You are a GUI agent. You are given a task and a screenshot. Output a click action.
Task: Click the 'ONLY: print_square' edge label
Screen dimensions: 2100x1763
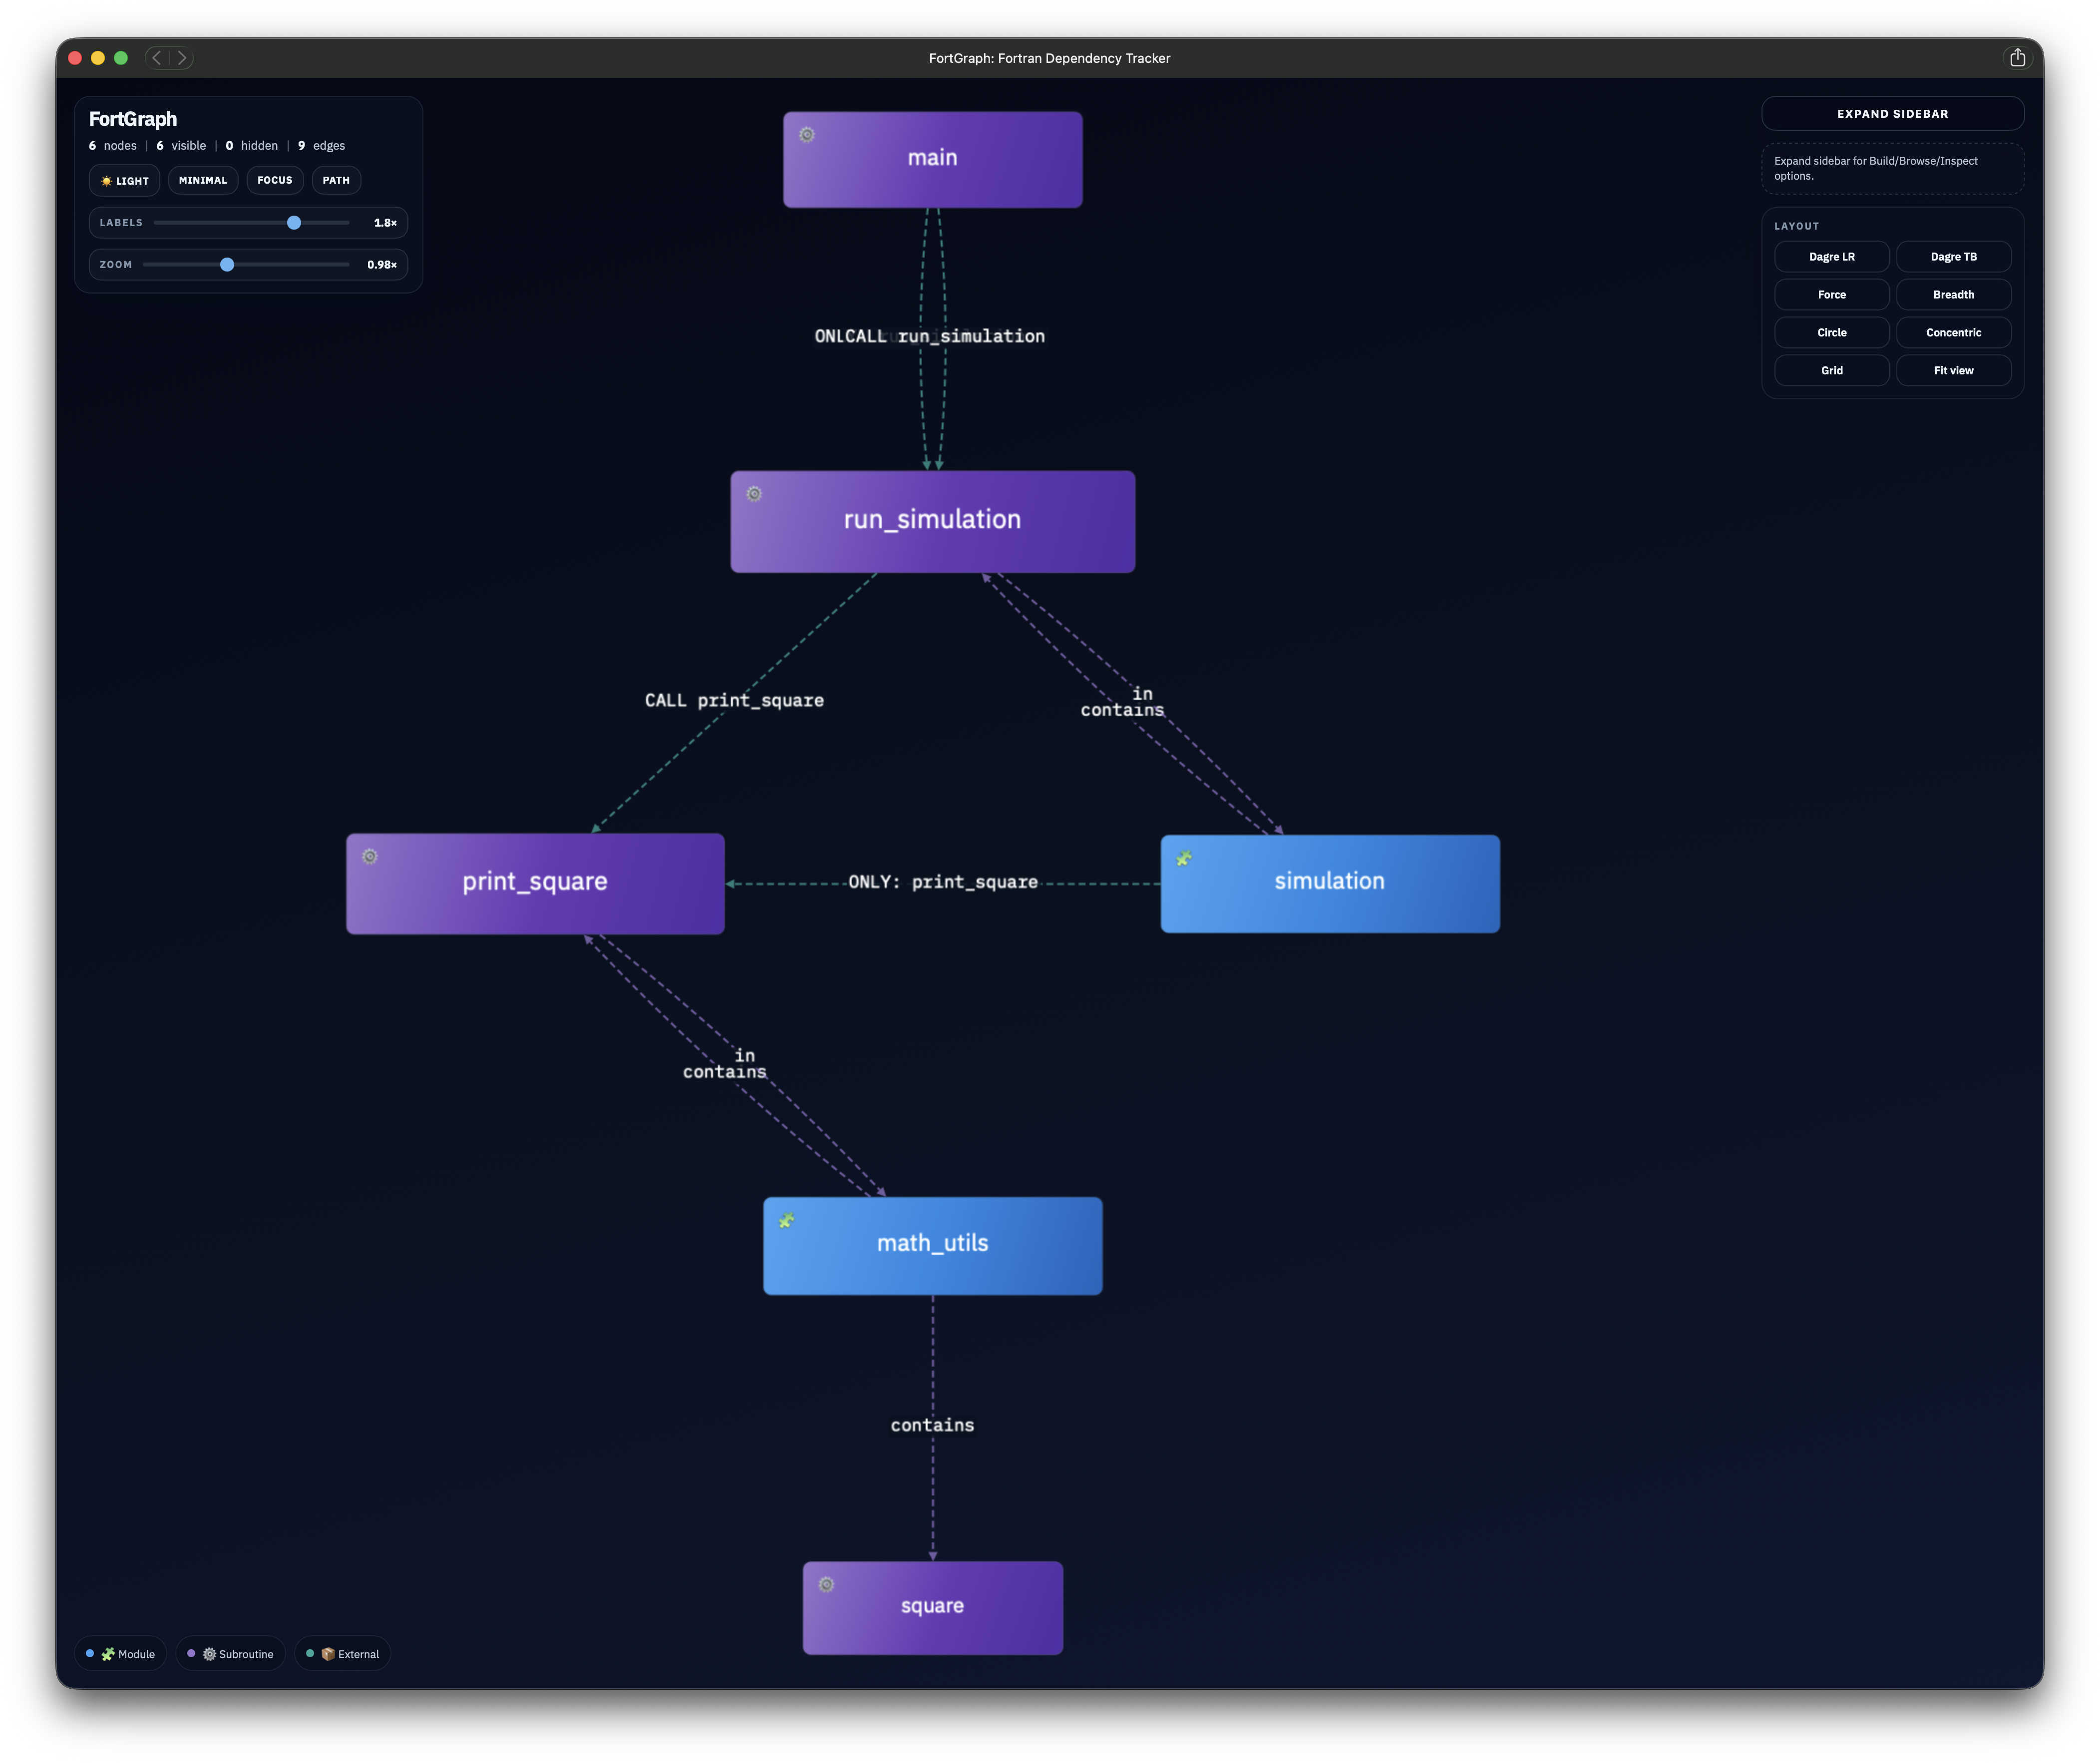(943, 882)
